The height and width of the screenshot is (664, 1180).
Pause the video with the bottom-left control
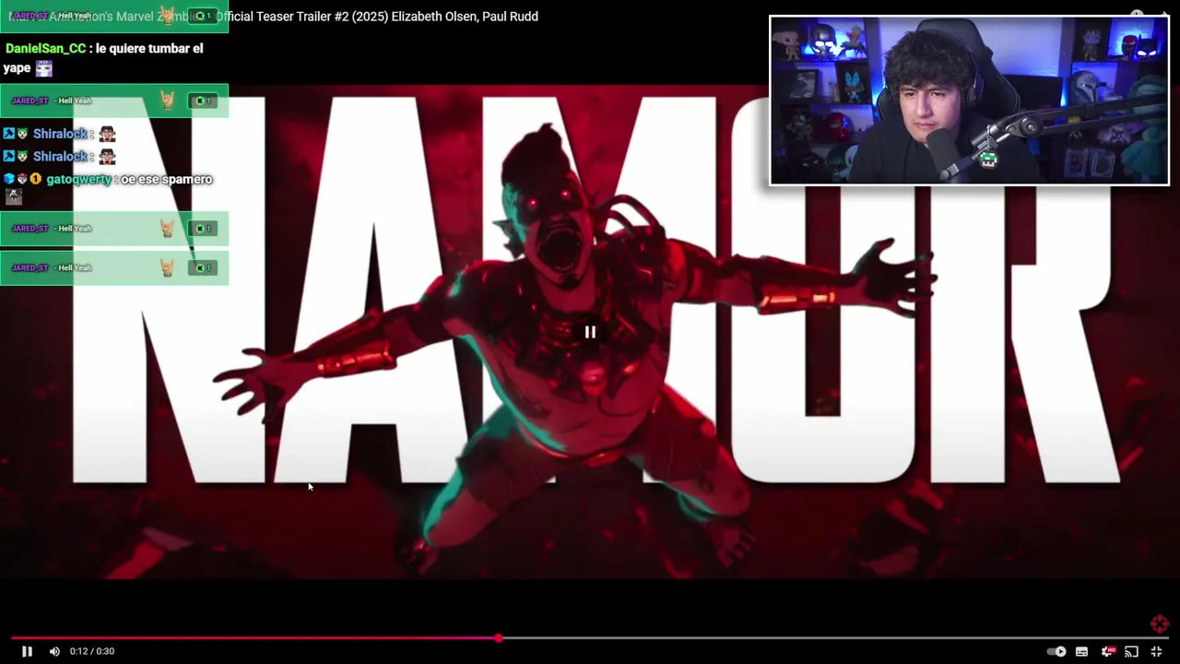(27, 651)
